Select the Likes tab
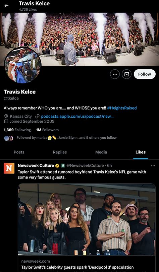The image size is (159, 272). (x=141, y=152)
